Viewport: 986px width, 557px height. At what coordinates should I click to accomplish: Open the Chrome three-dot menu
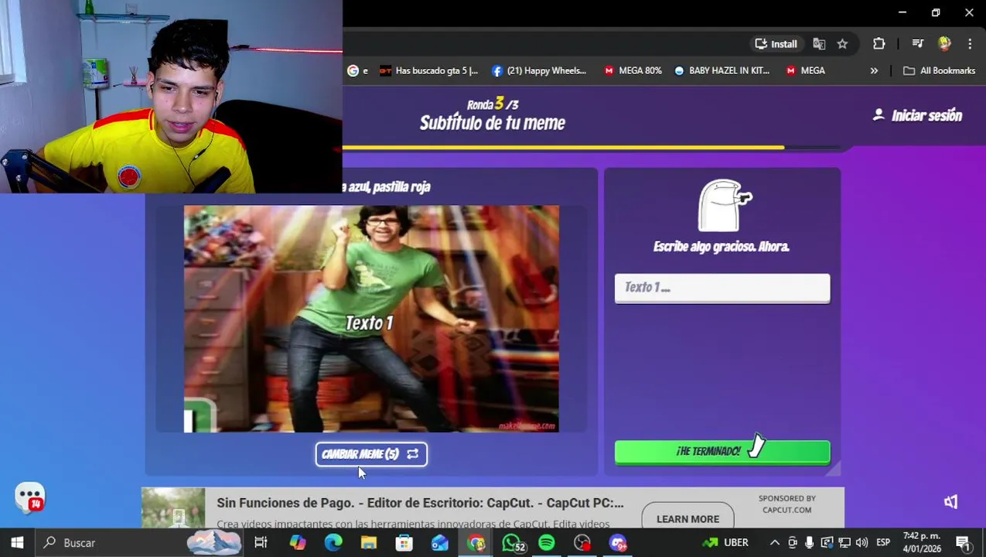[x=970, y=44]
